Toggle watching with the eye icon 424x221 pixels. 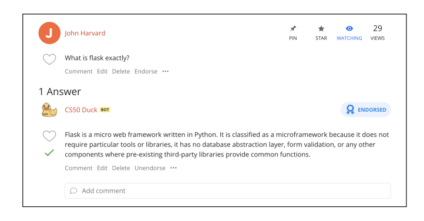click(x=349, y=28)
